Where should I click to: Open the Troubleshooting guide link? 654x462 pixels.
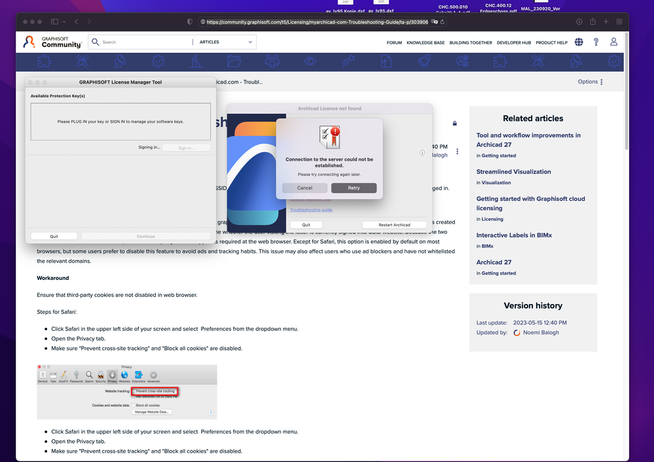coord(311,210)
